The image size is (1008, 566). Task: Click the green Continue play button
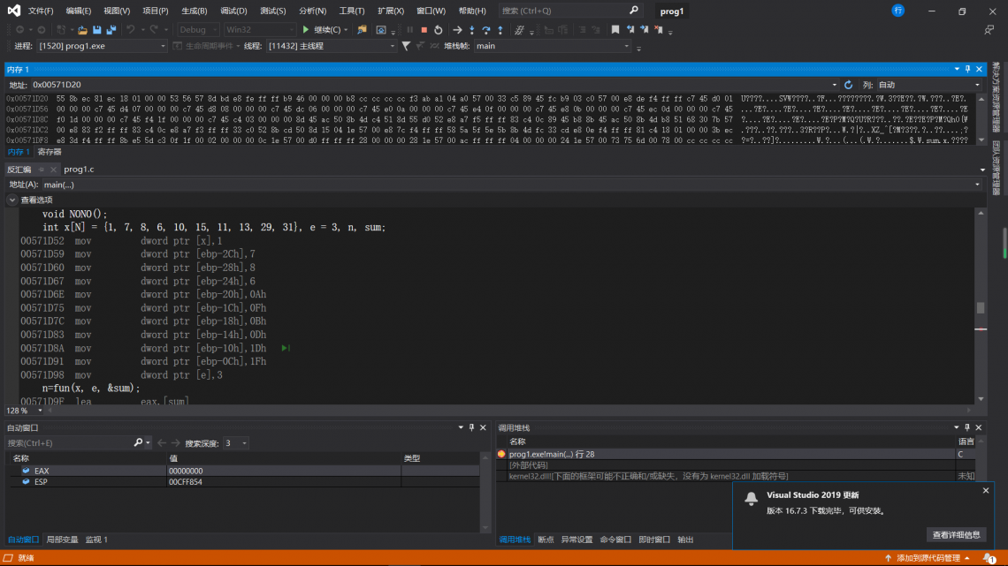point(306,29)
